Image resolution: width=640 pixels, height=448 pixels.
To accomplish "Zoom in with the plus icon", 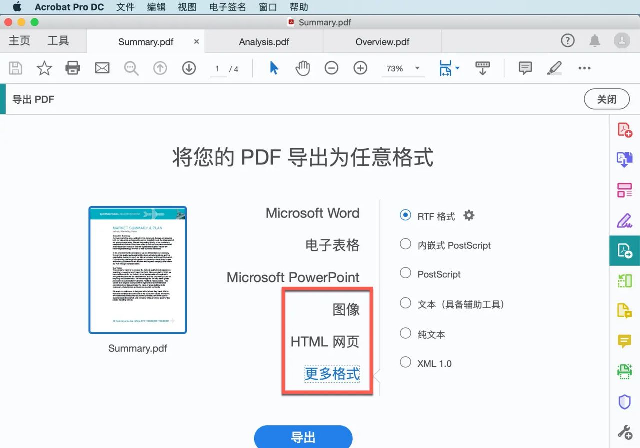I will 360,68.
